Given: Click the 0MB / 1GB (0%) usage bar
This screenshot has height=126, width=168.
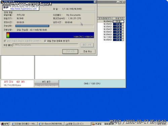Looking at the screenshot, I should click(x=92, y=84).
